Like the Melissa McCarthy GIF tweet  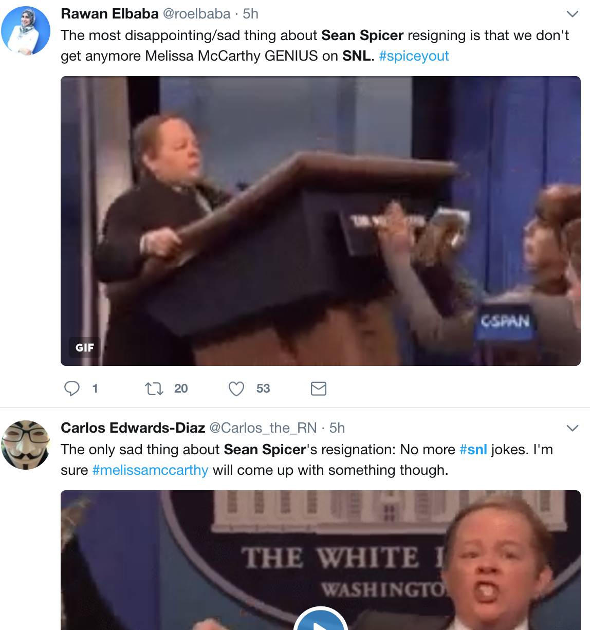point(236,388)
